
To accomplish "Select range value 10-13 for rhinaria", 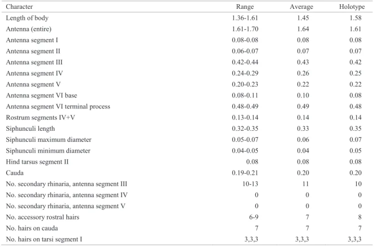I will (250, 184).
